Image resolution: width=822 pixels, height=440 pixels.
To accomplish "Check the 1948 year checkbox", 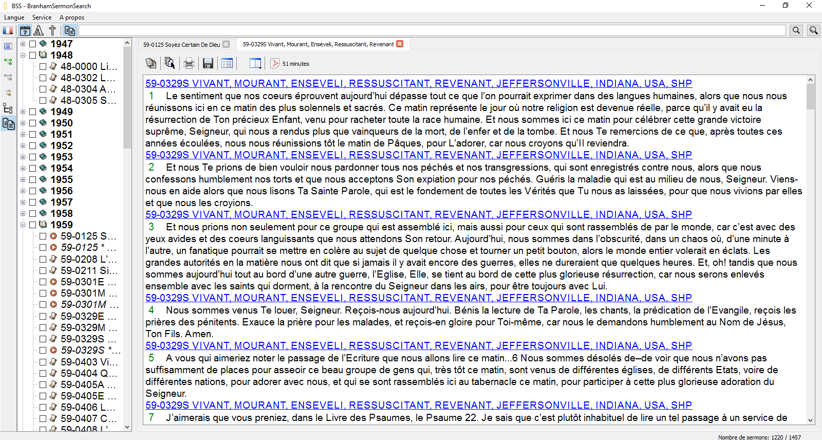I will [x=32, y=55].
